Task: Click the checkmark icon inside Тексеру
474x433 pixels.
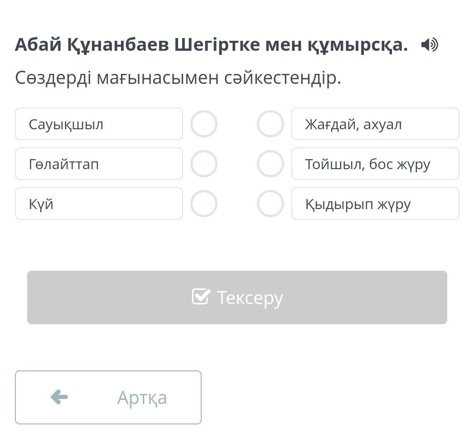Action: pos(201,296)
